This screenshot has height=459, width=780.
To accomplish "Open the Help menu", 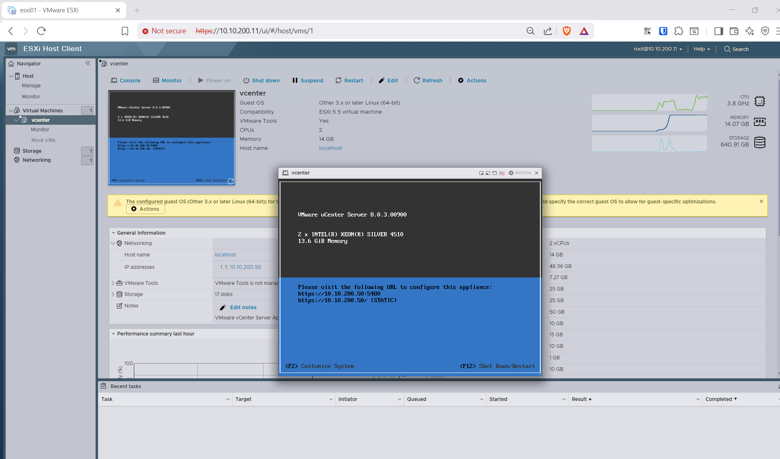I will point(702,49).
